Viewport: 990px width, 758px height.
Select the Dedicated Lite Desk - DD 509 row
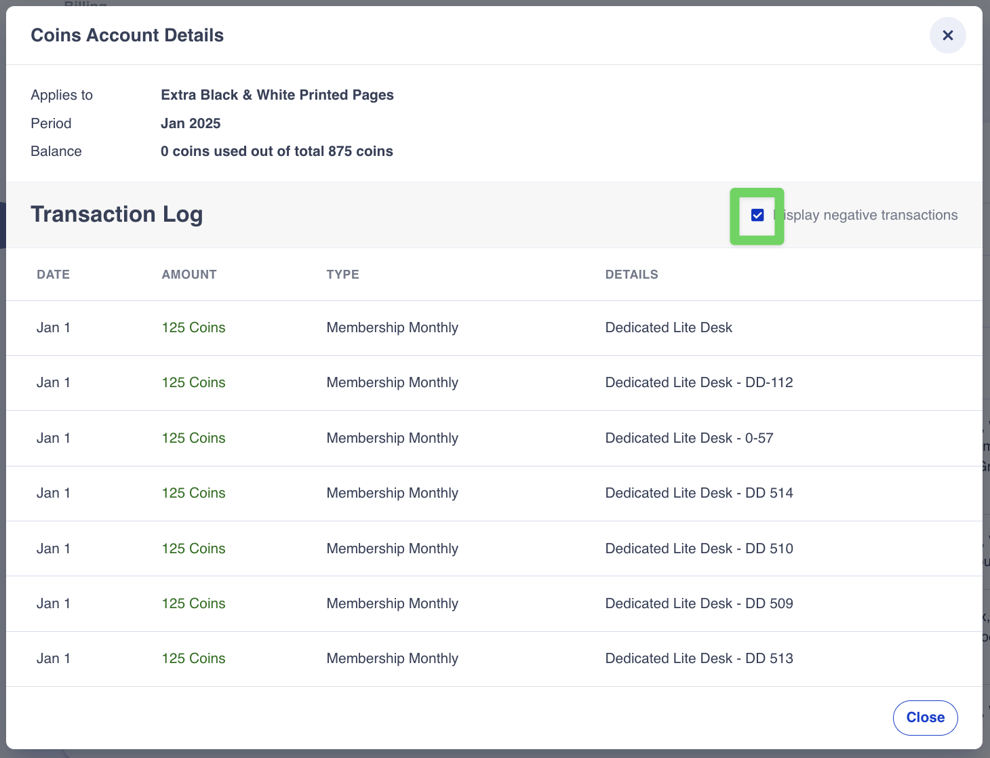click(x=698, y=603)
